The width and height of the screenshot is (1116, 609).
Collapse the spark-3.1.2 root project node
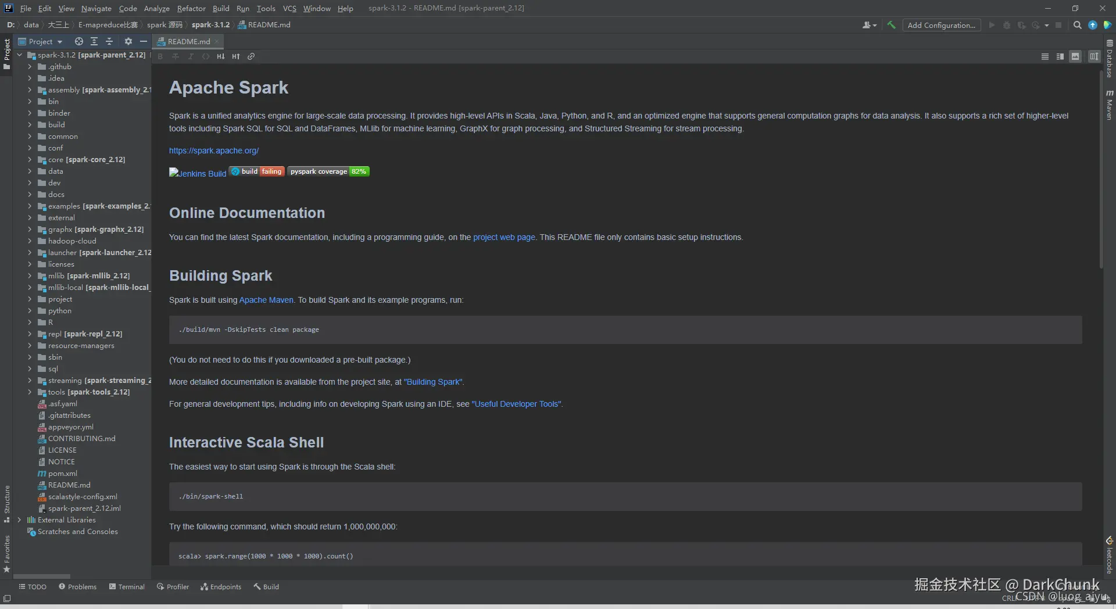point(19,55)
